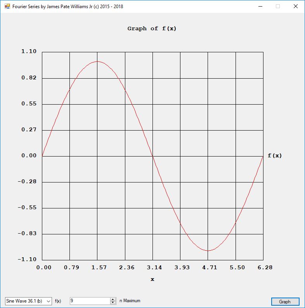This screenshot has width=305, height=308.
Task: Click the window title text in the title bar
Action: [68, 7]
